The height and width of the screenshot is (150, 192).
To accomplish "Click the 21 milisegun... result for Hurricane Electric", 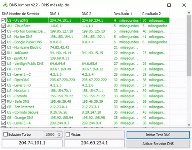I will click(x=126, y=48).
